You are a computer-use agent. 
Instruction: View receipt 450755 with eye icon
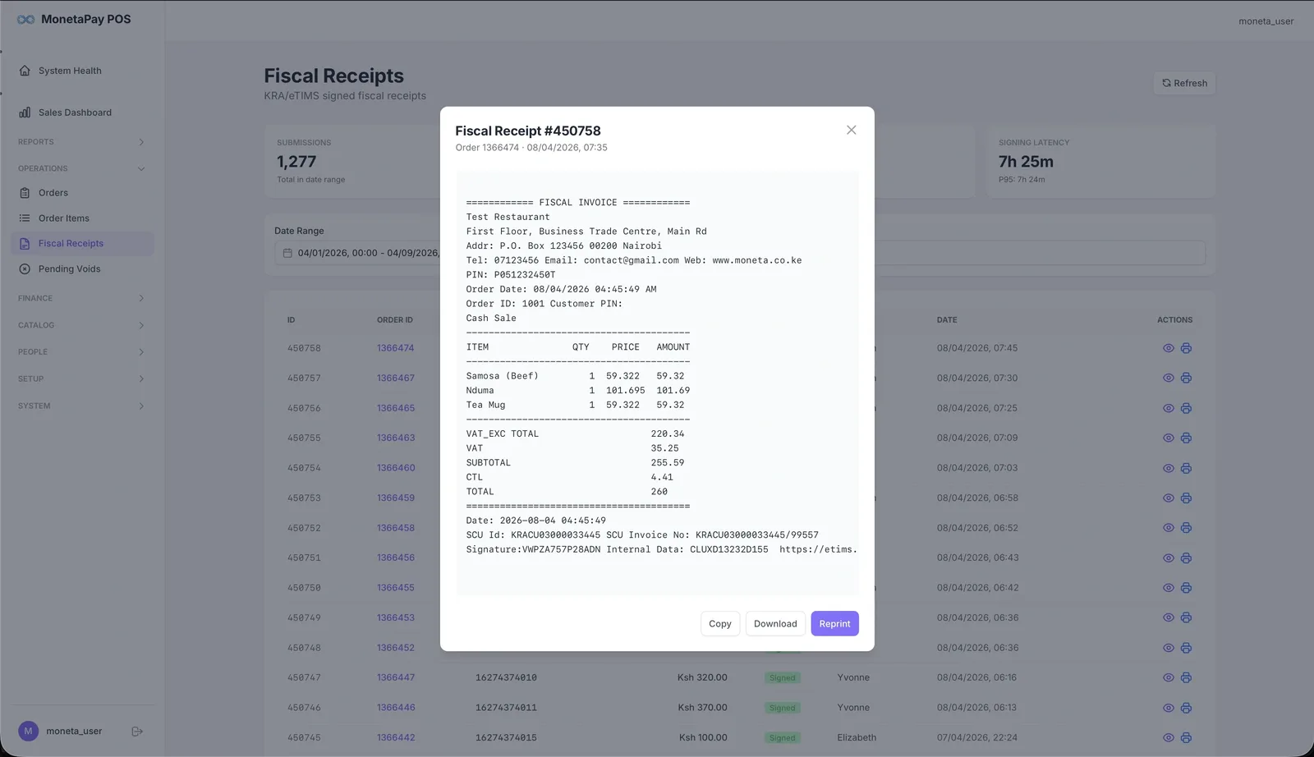[1169, 438]
